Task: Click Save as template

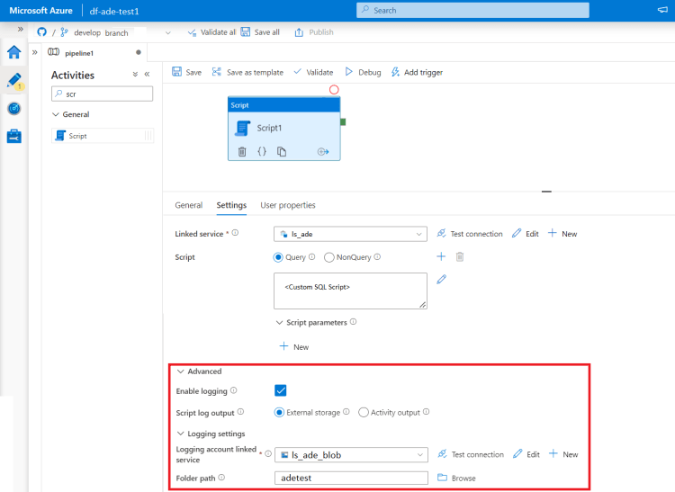Action: coord(247,72)
